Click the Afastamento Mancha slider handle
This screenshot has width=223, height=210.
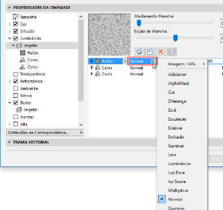point(139,23)
